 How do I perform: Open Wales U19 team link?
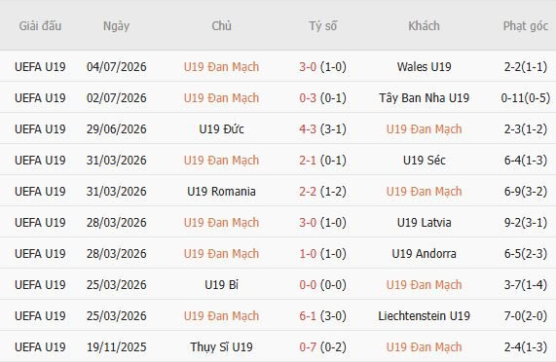[425, 66]
